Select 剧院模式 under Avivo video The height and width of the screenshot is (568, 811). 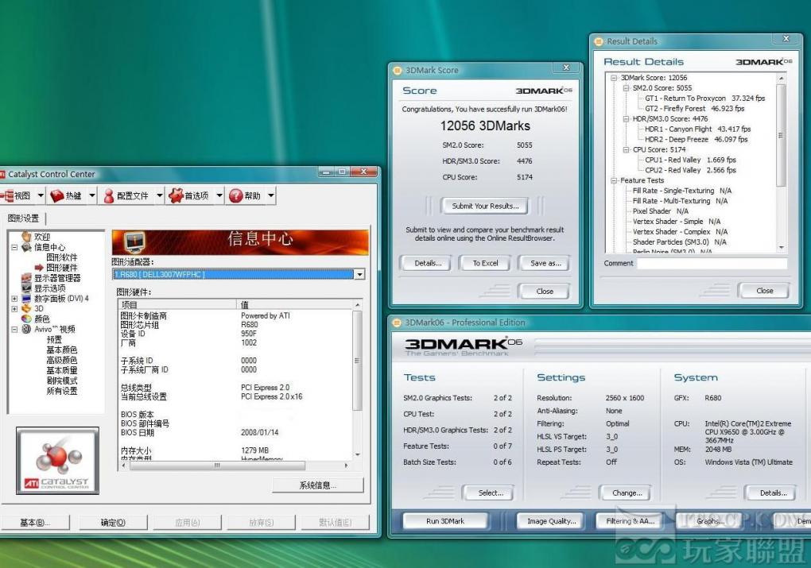point(61,381)
